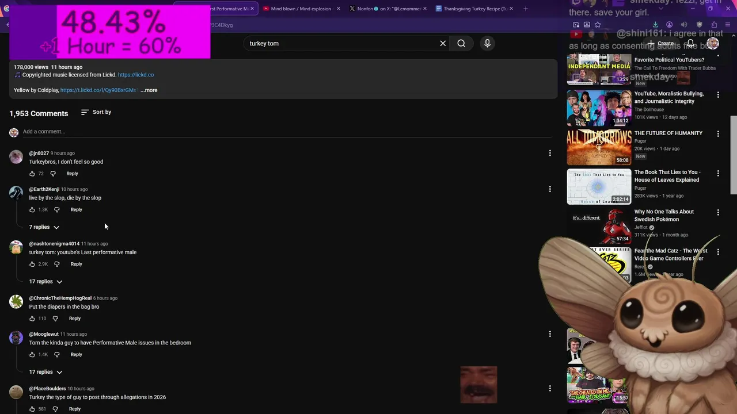Screen dimensions: 737x414
Task: Open the browser downloads icon
Action: click(x=655, y=25)
